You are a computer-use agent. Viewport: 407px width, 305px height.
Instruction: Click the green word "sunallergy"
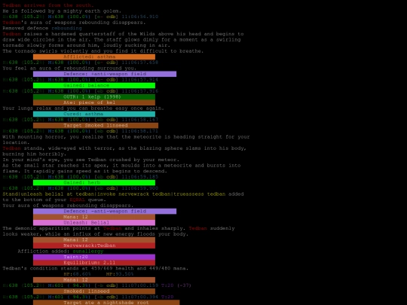[87, 251]
